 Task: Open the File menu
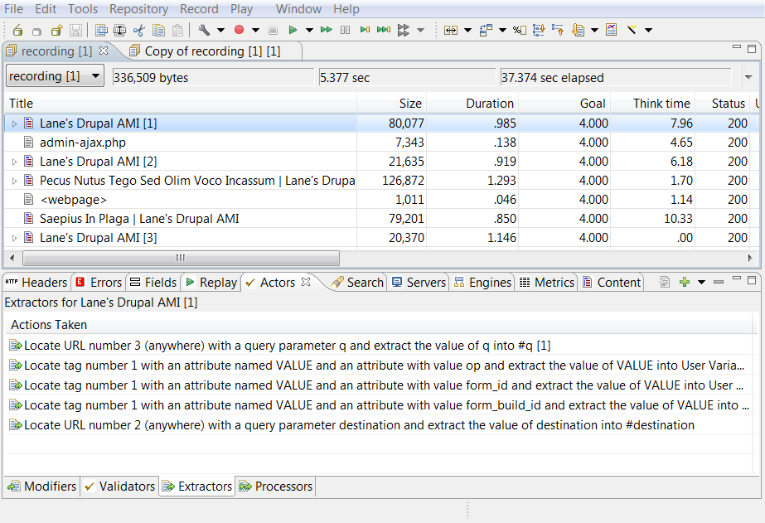[13, 9]
